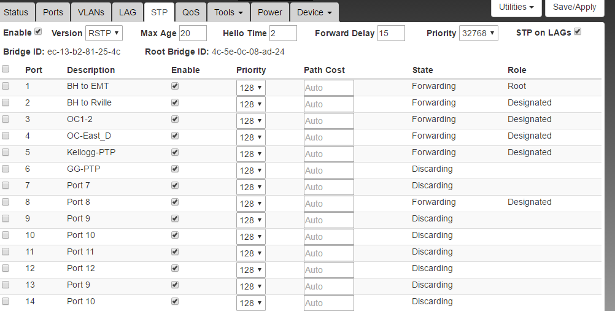Switch to the VLANs tab
This screenshot has width=615, height=311.
(x=91, y=12)
